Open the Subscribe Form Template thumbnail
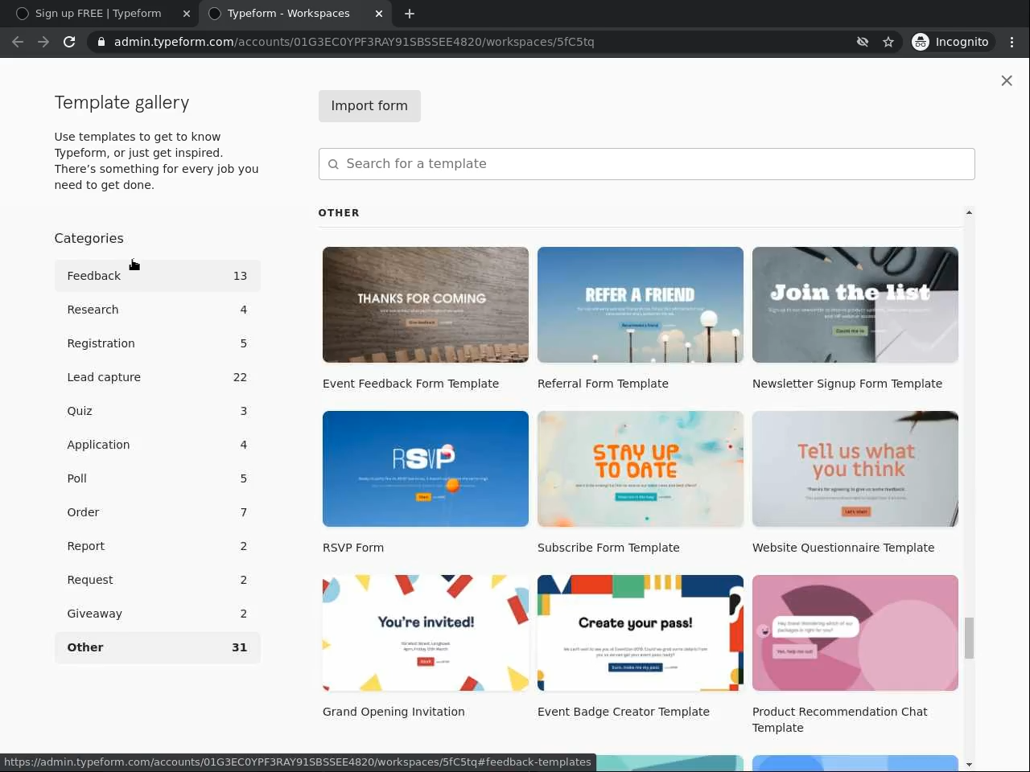Viewport: 1030px width, 772px height. [641, 469]
